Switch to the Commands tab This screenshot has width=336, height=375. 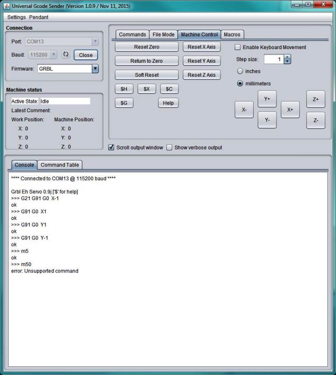point(132,35)
